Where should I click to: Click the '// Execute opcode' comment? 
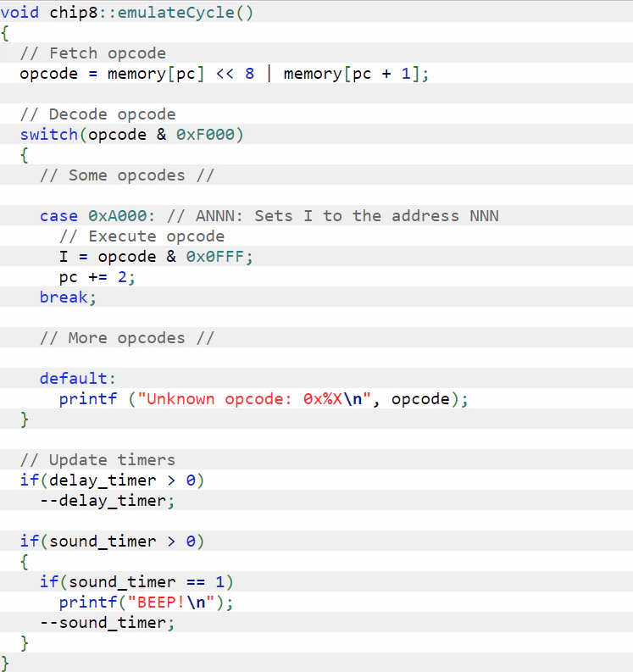142,236
